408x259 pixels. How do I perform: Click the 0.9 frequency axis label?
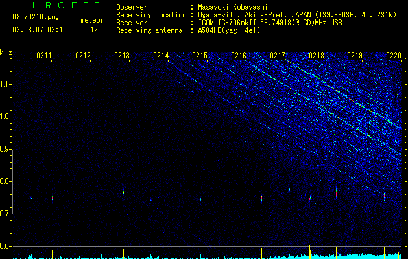coord(6,149)
